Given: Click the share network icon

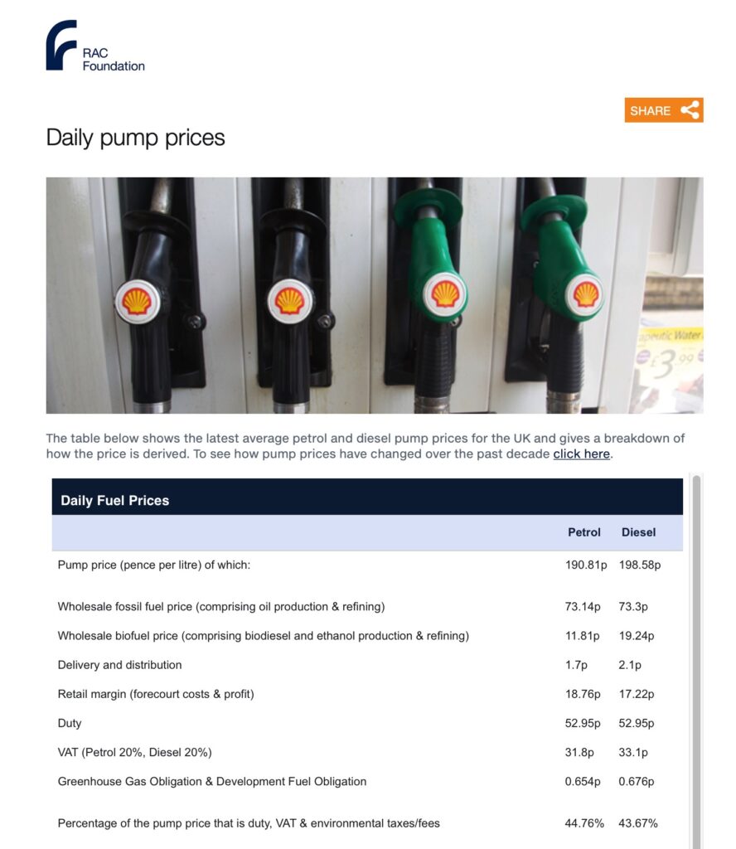Looking at the screenshot, I should click(690, 110).
